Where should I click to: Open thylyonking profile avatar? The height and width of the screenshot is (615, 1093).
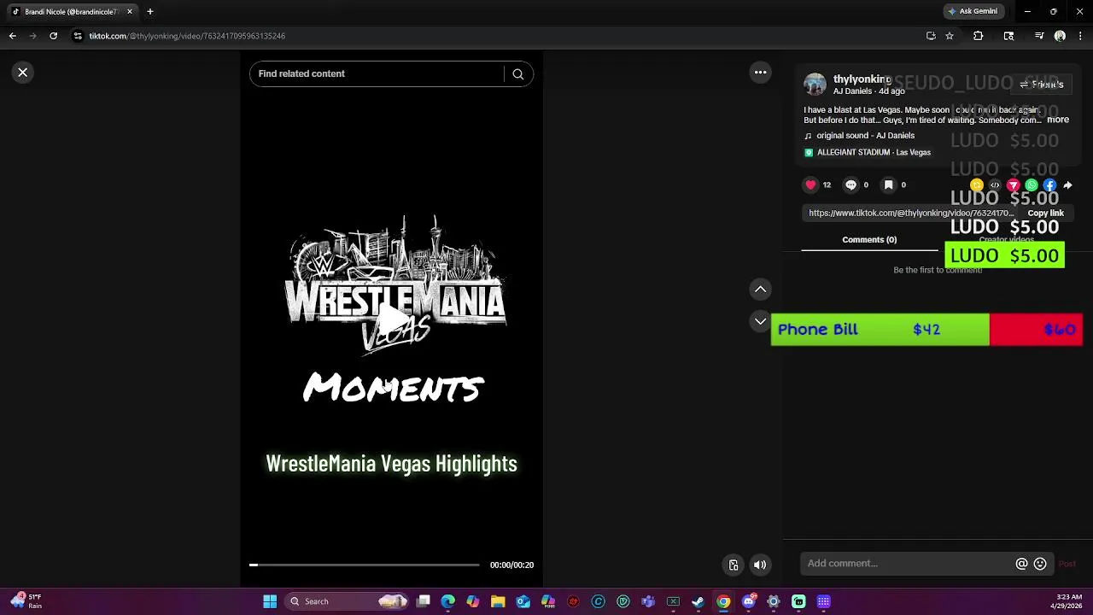pos(815,84)
